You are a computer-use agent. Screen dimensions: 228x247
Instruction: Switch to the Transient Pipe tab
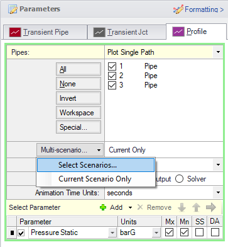pos(45,32)
